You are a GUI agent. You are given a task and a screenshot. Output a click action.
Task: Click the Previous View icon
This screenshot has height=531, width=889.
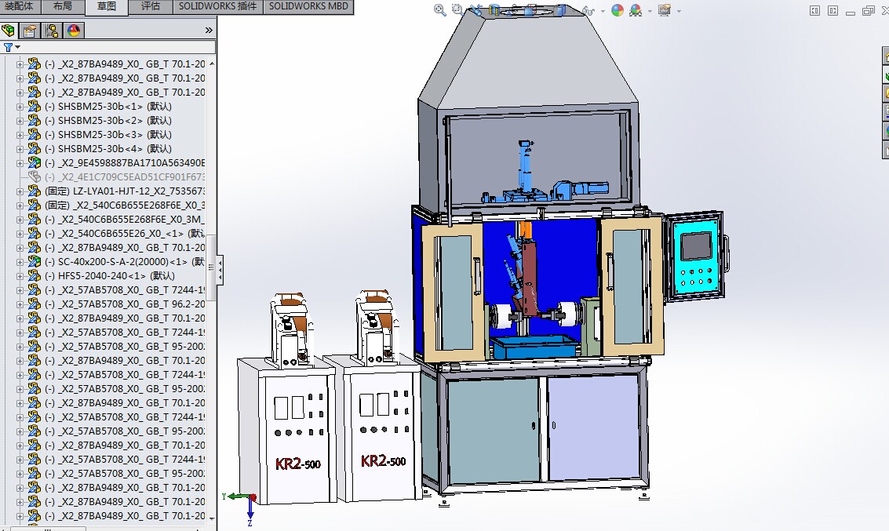[x=476, y=9]
